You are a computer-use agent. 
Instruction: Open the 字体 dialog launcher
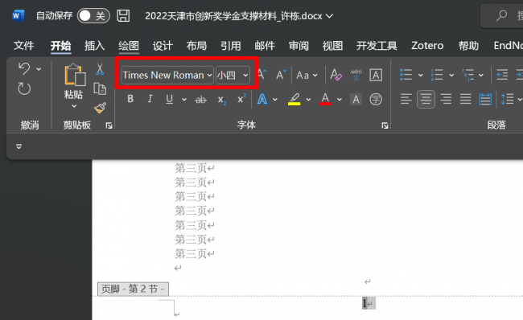385,125
